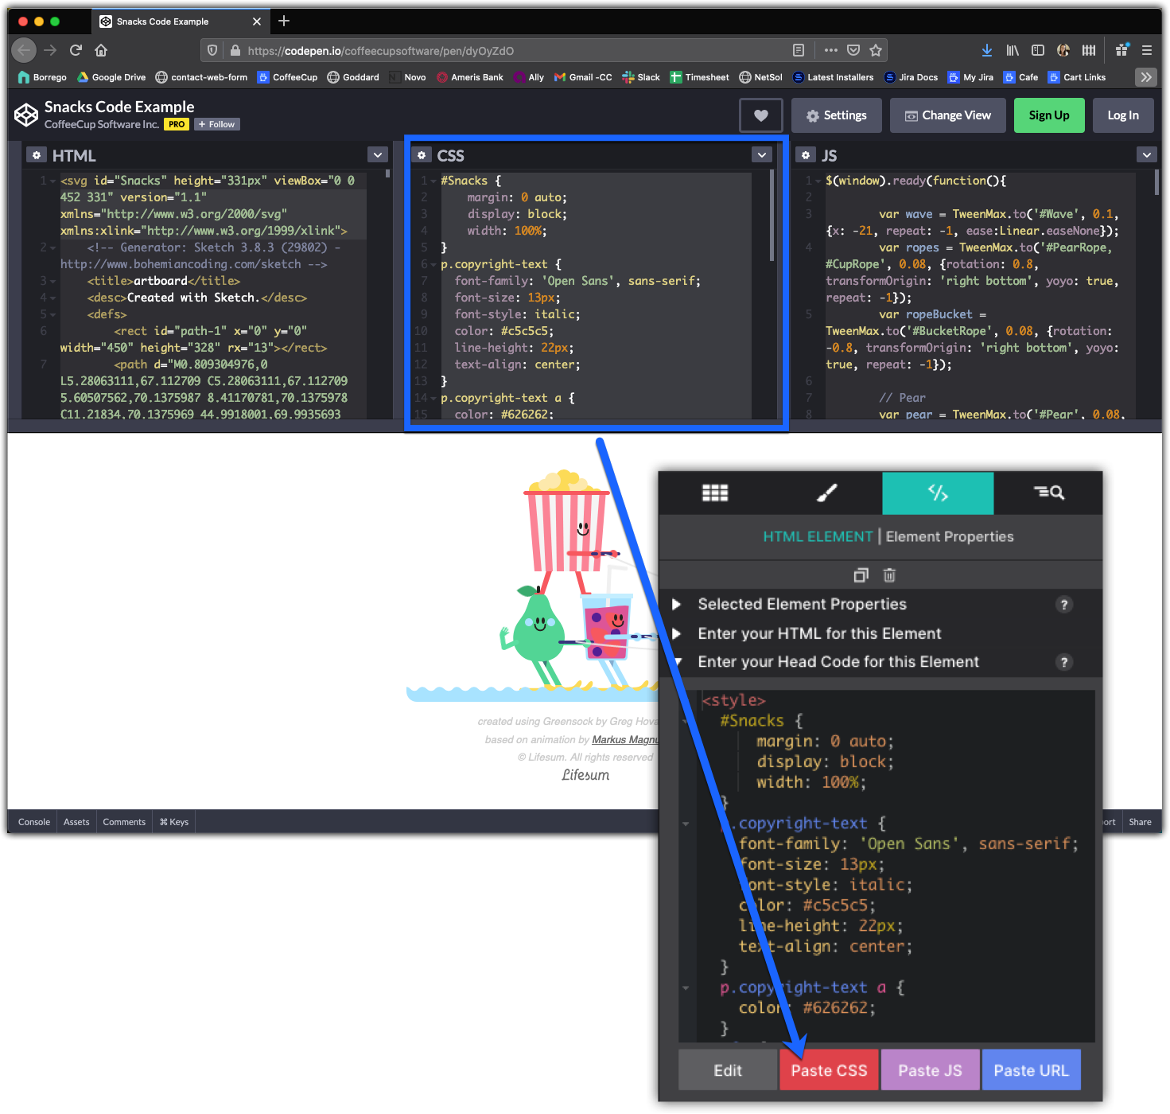The height and width of the screenshot is (1114, 1170).
Task: Open help for Head Code section
Action: (1064, 662)
